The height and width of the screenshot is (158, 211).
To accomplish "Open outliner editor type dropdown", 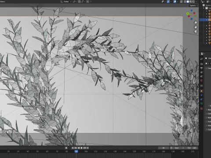I will 203,2.
